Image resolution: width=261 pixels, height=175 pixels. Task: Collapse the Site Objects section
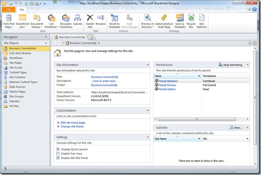[x=46, y=43]
